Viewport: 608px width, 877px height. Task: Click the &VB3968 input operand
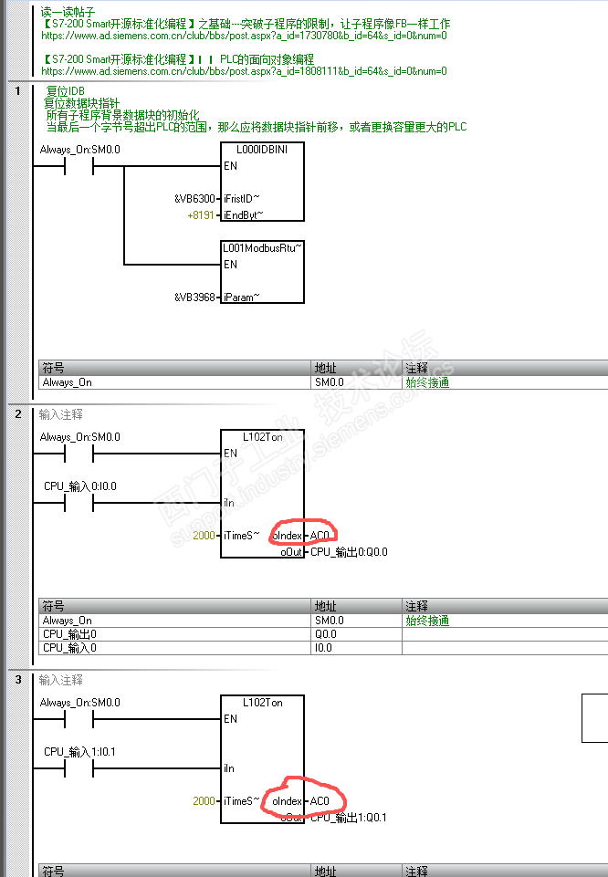194,298
